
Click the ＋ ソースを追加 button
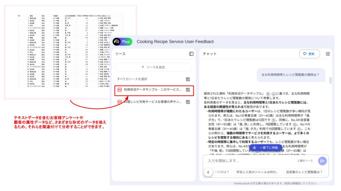(154, 67)
